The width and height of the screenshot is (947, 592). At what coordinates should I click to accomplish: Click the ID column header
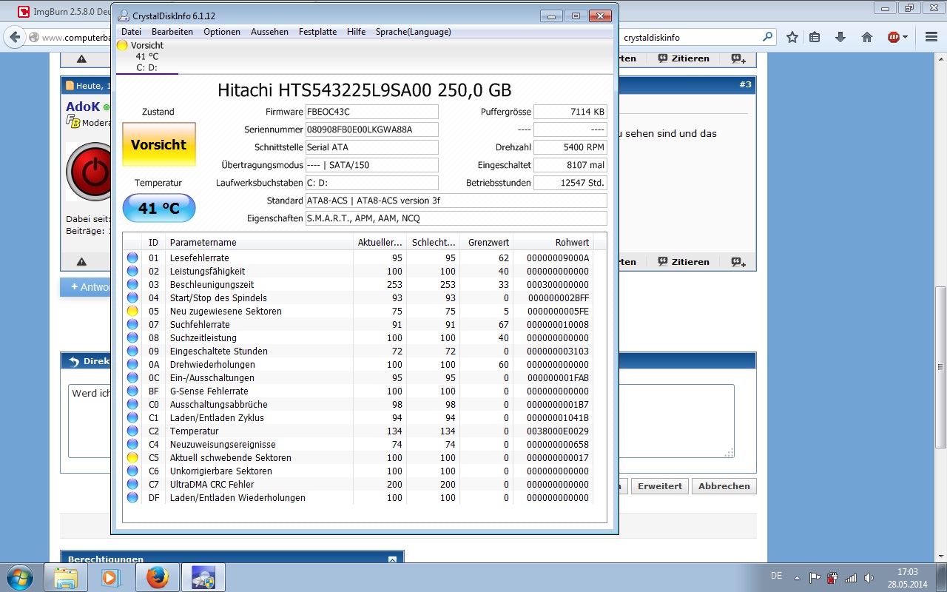154,242
